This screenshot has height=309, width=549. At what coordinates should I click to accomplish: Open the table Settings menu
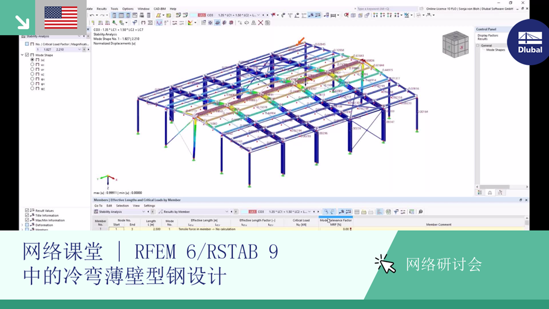coord(149,205)
